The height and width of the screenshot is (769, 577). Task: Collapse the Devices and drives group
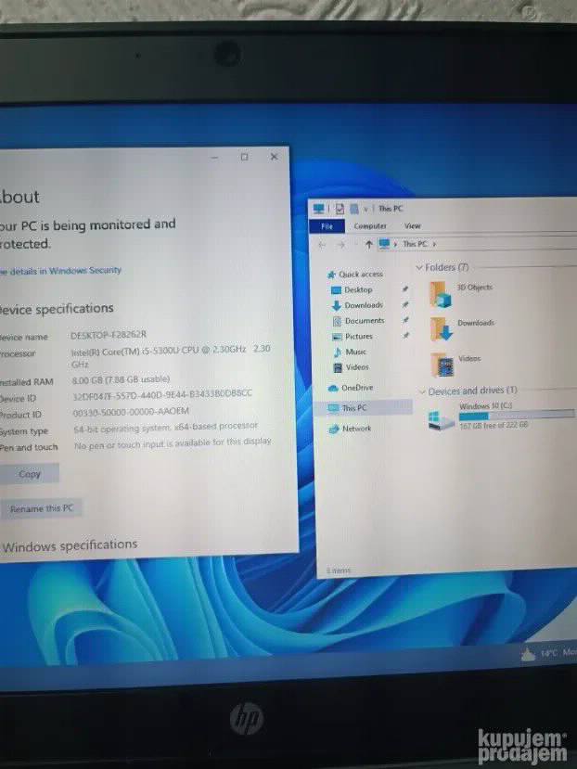pos(422,391)
